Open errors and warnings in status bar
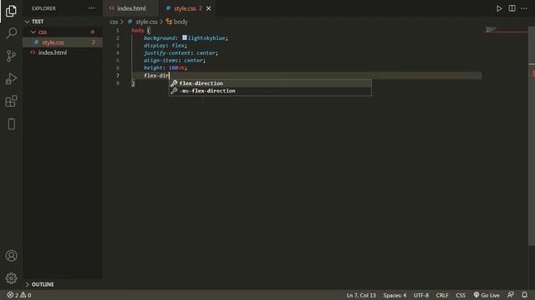Image resolution: width=535 pixels, height=300 pixels. click(19, 295)
